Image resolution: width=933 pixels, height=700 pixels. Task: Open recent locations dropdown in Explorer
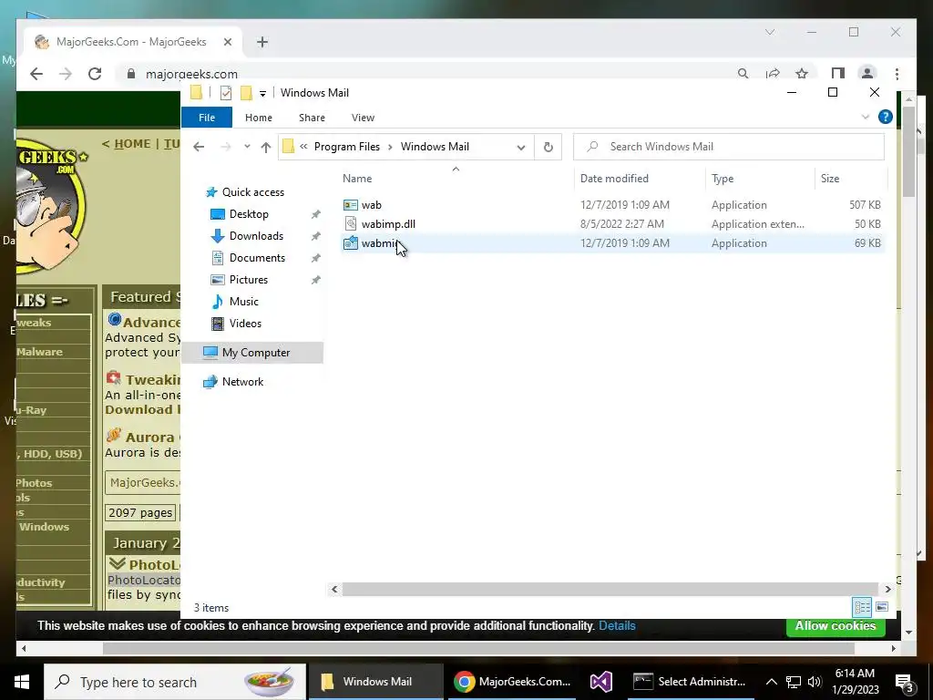pos(247,147)
